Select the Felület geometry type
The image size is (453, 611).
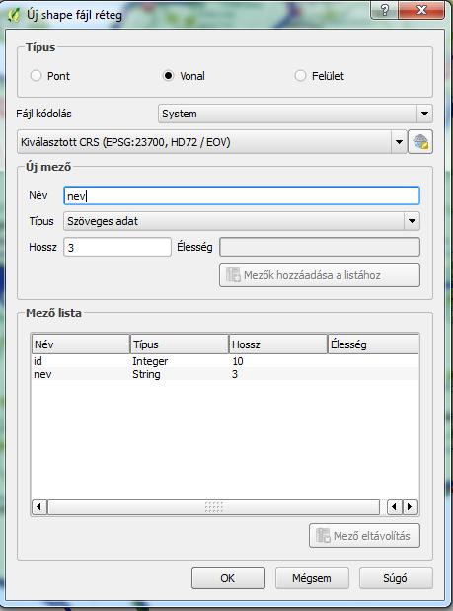pos(319,76)
